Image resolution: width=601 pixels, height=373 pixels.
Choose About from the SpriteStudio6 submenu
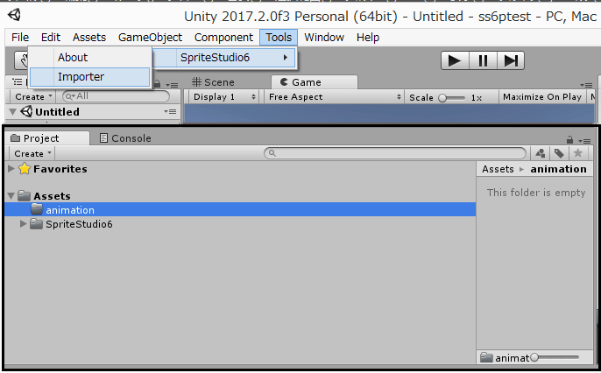point(90,58)
